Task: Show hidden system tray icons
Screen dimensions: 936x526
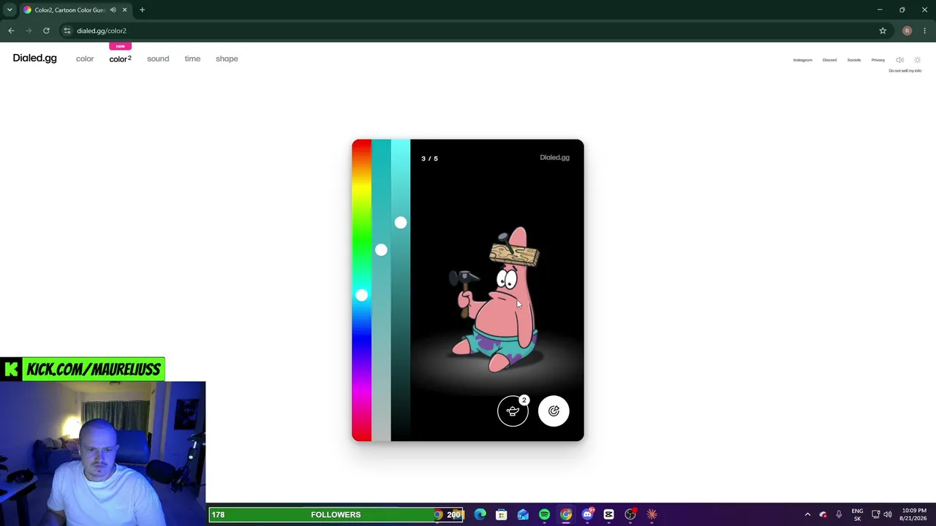Action: pos(807,515)
